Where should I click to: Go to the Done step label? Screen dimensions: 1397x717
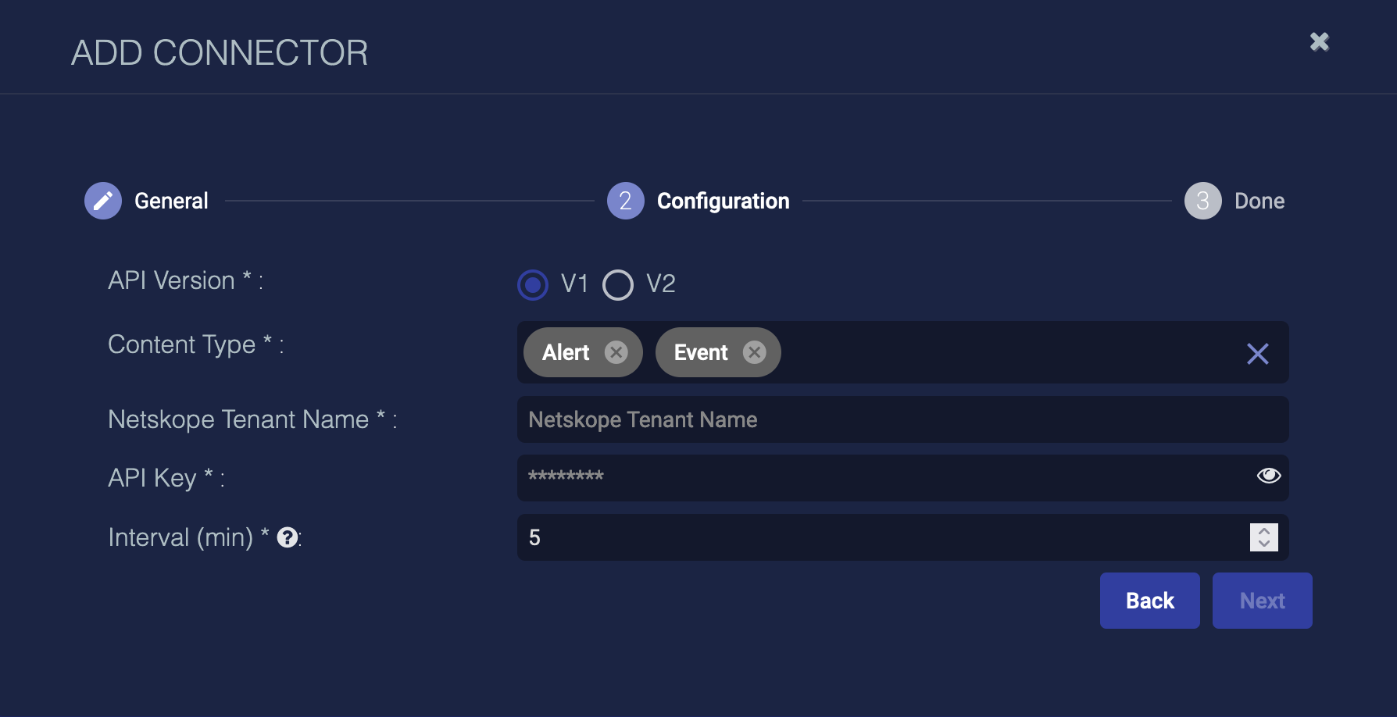click(x=1259, y=201)
